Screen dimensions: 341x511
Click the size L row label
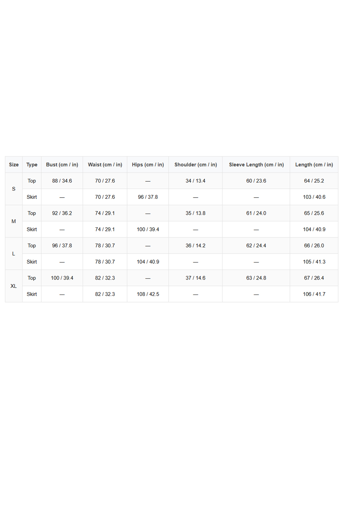pos(14,254)
